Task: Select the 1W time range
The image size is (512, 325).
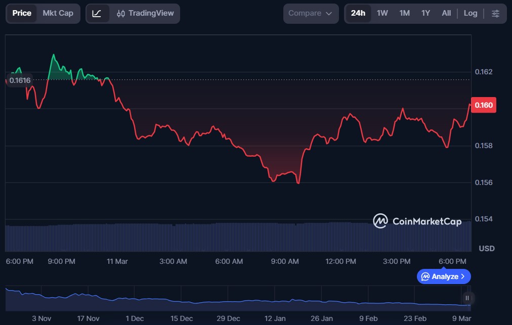Action: tap(382, 14)
